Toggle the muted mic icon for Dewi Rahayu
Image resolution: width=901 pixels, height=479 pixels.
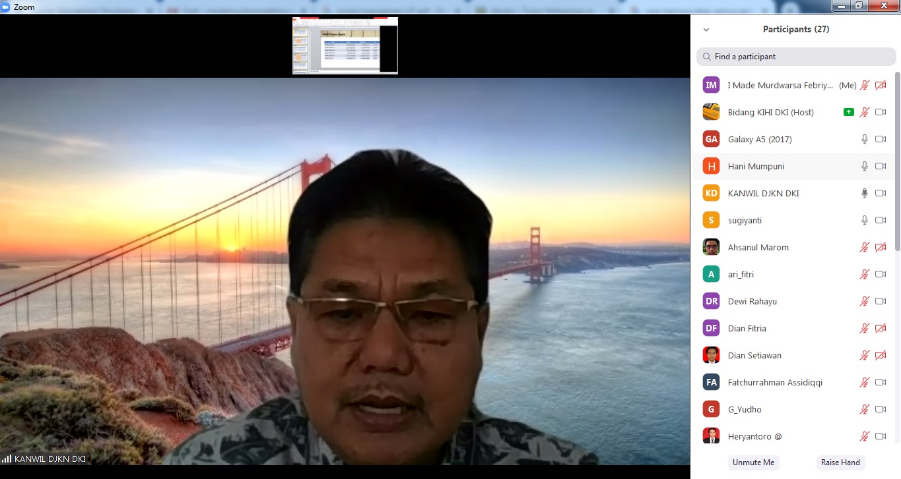tap(864, 301)
